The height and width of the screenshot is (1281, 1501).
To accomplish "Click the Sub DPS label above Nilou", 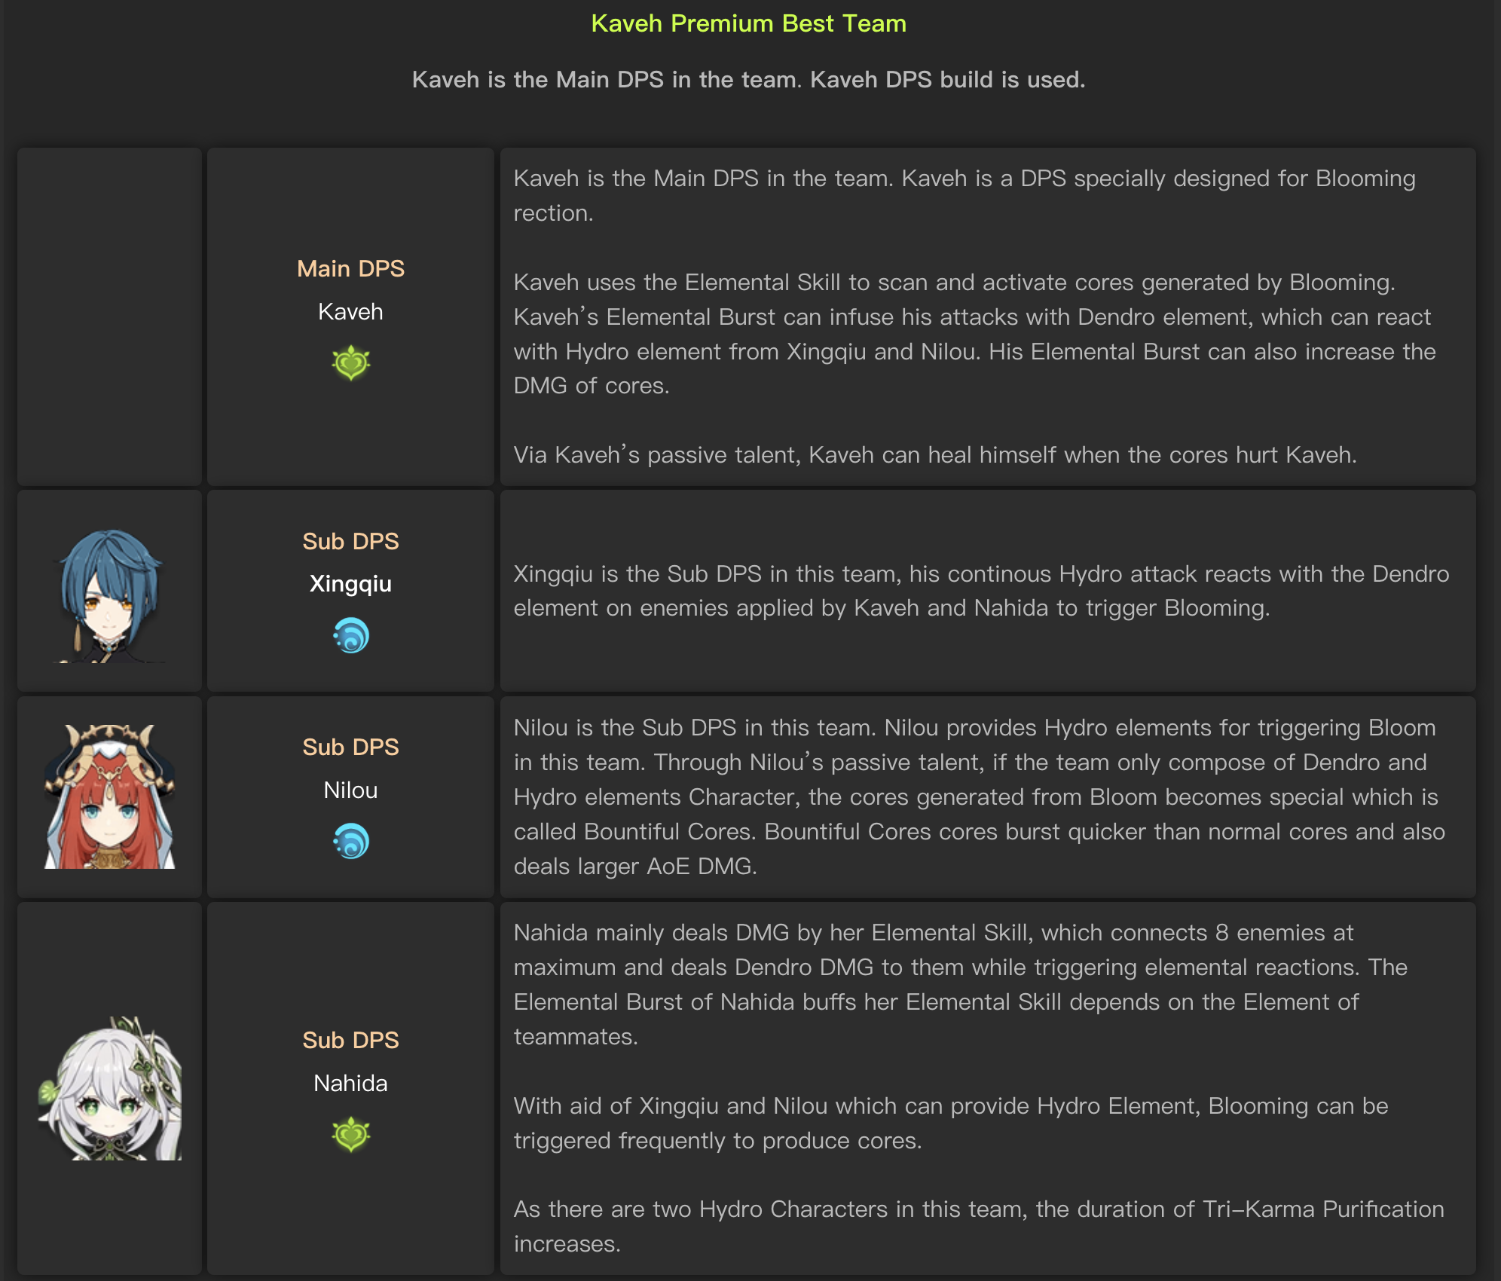I will pos(350,748).
